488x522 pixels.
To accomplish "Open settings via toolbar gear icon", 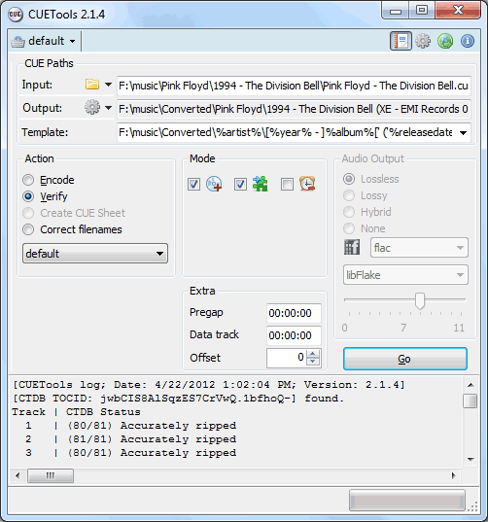I will [x=423, y=41].
